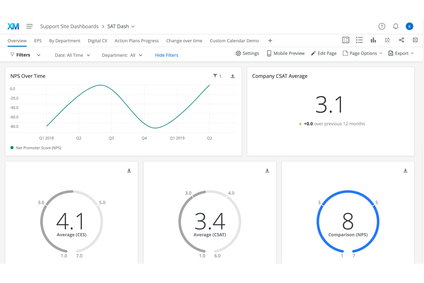Download the NPS Over Time widget
424x283 pixels.
(x=233, y=76)
